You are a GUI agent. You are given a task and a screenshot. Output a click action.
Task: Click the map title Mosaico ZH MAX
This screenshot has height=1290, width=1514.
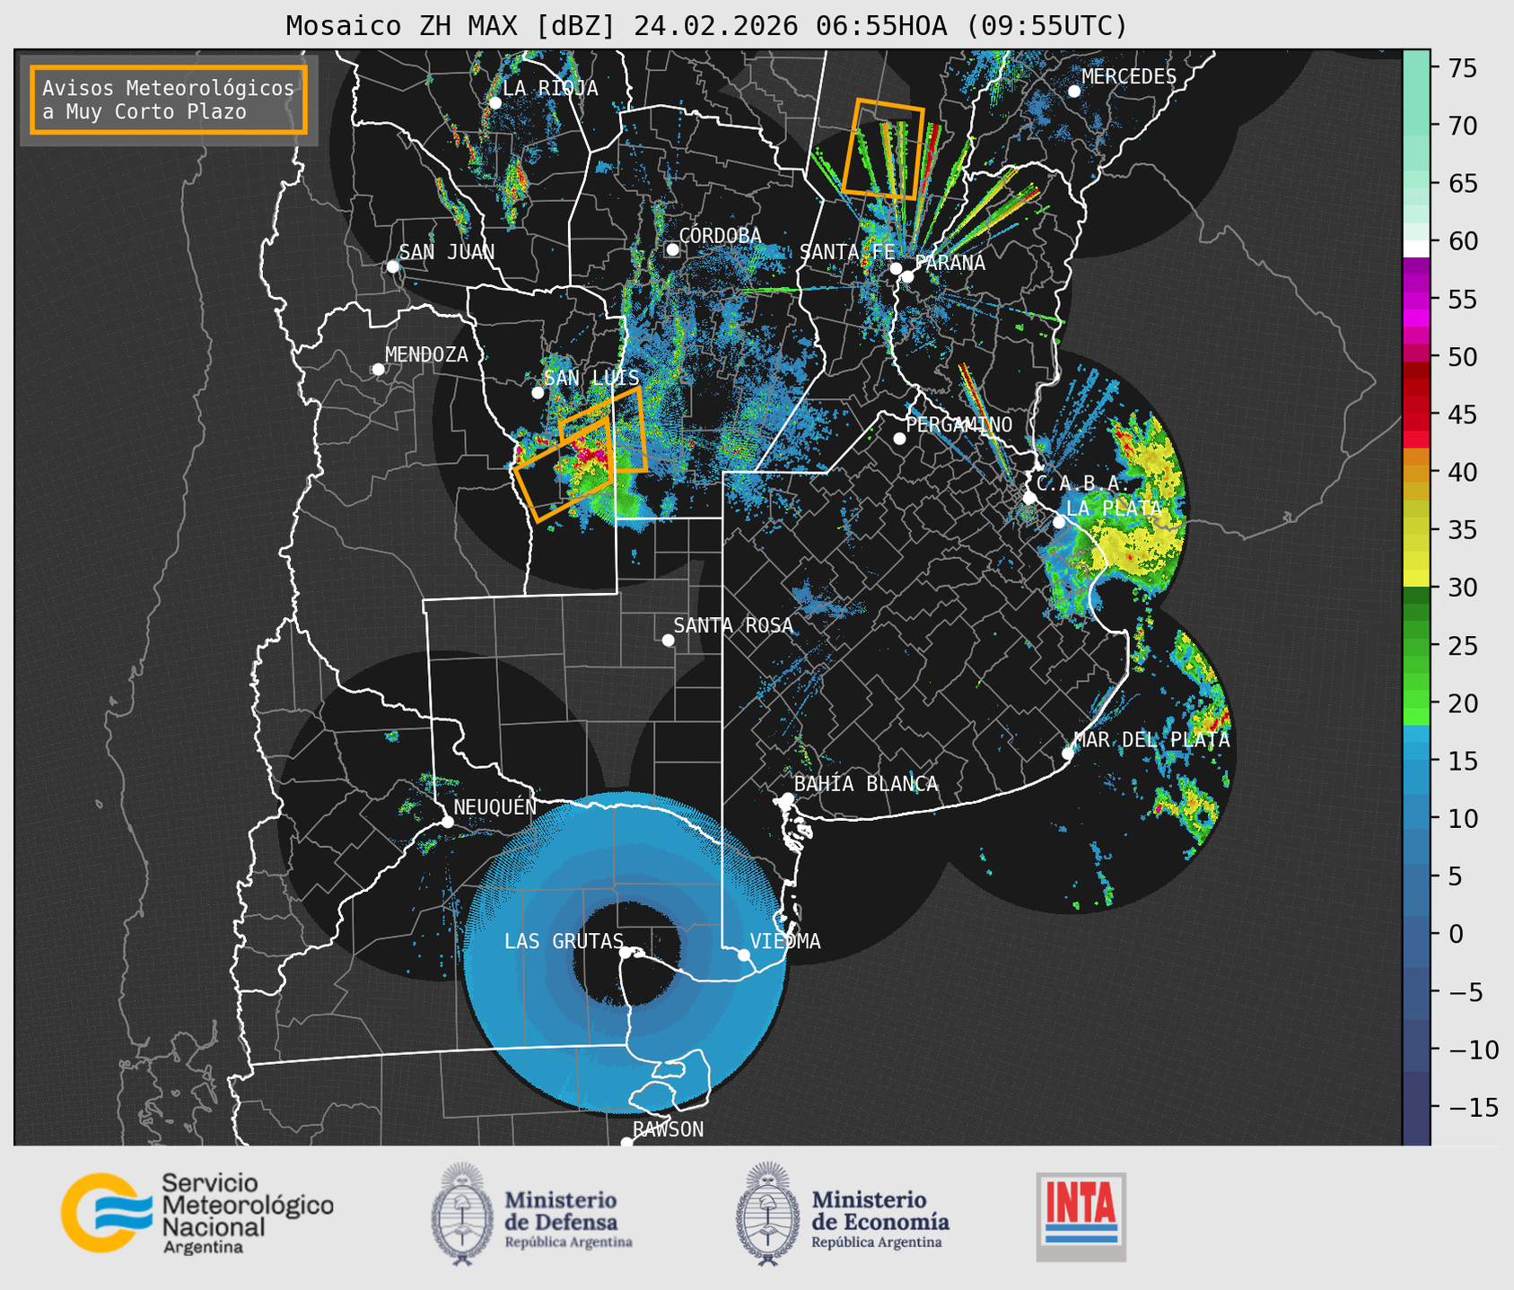pyautogui.click(x=706, y=26)
